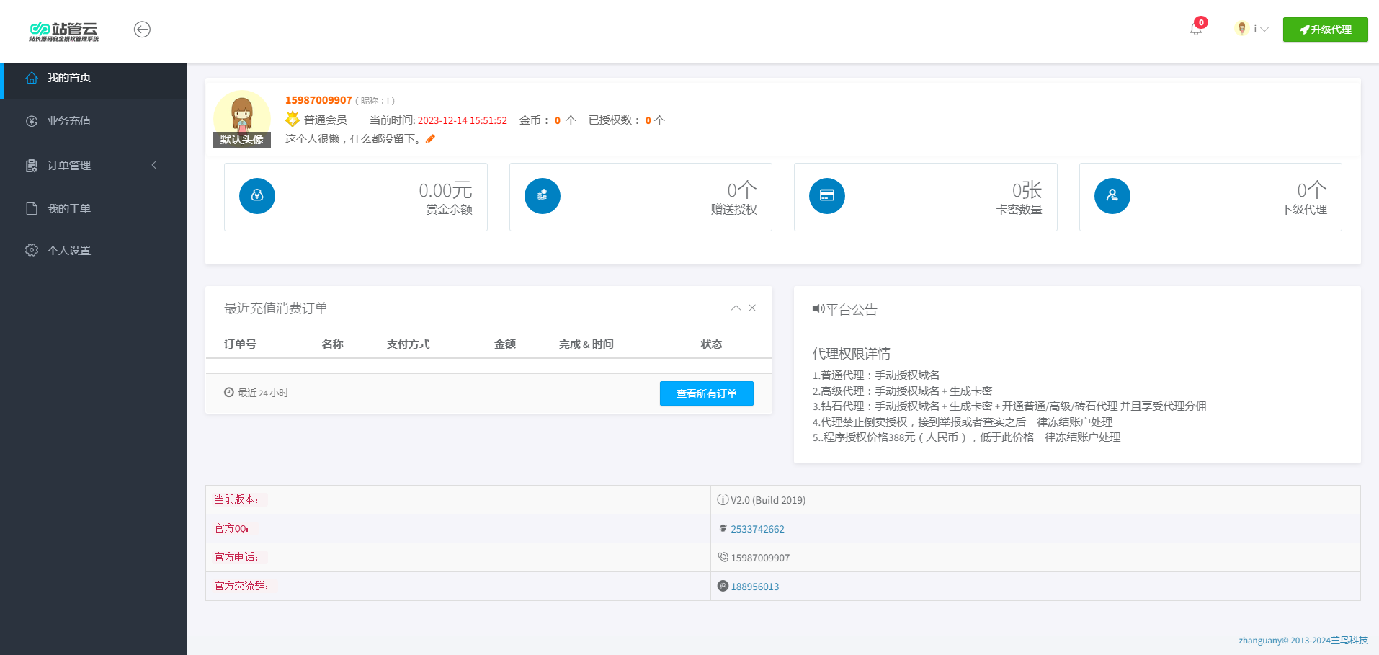Image resolution: width=1379 pixels, height=655 pixels.
Task: Click the pencil icon to edit signature
Action: tap(430, 139)
